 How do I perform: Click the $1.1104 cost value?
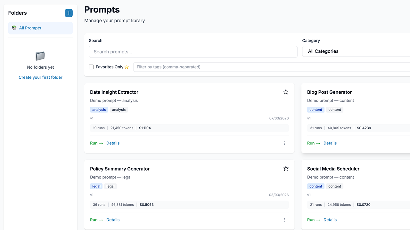point(145,128)
